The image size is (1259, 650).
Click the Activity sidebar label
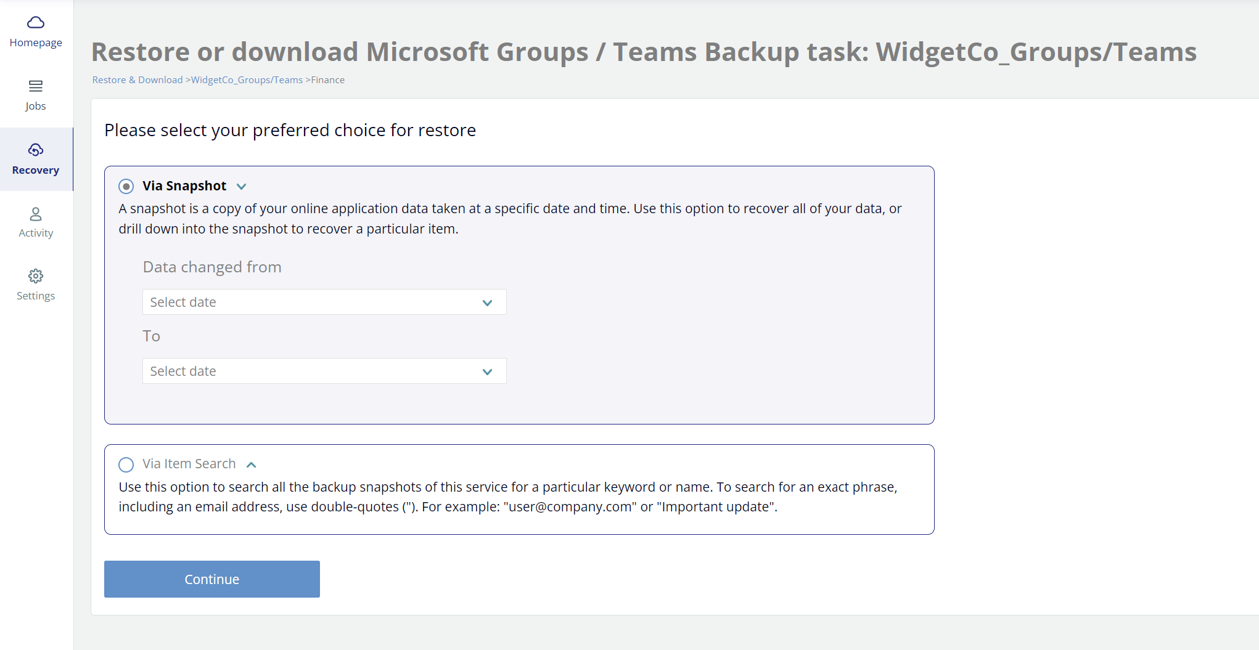36,233
